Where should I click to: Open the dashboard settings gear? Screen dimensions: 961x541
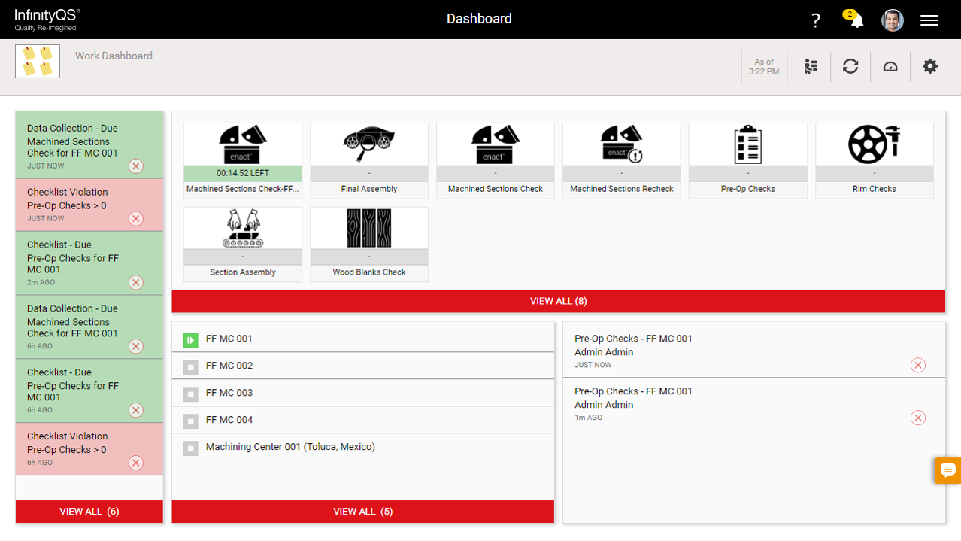coord(930,66)
